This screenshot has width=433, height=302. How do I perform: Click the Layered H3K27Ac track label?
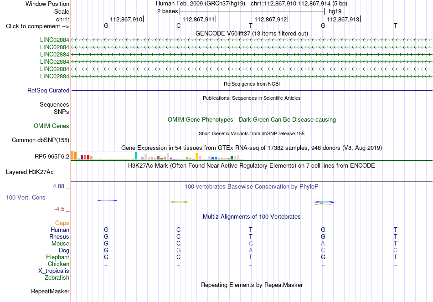point(30,172)
